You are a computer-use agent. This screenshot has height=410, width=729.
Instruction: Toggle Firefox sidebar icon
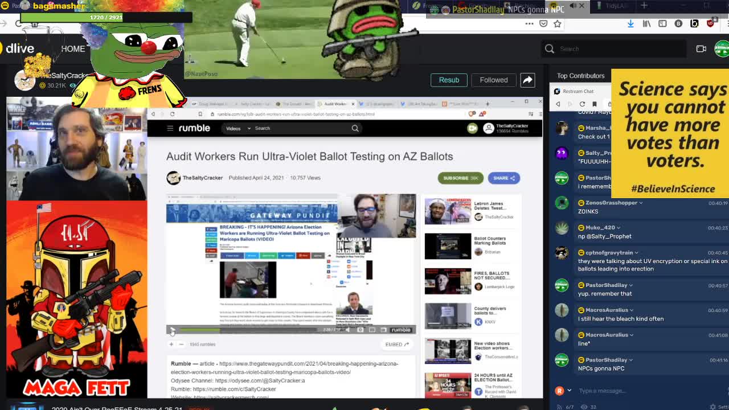662,24
